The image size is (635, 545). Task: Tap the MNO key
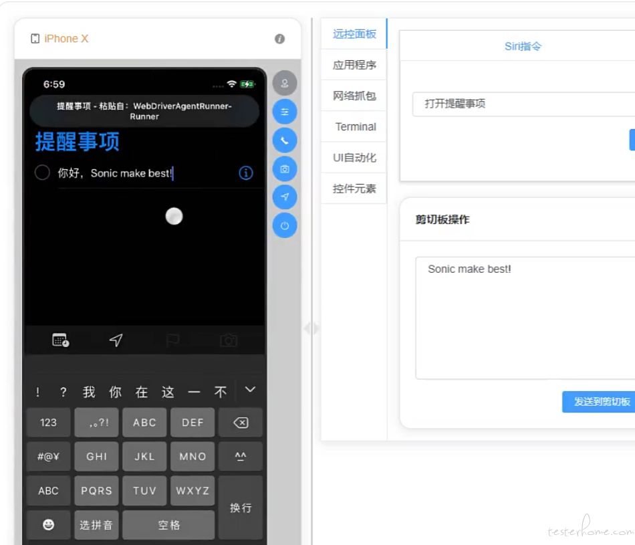click(193, 456)
